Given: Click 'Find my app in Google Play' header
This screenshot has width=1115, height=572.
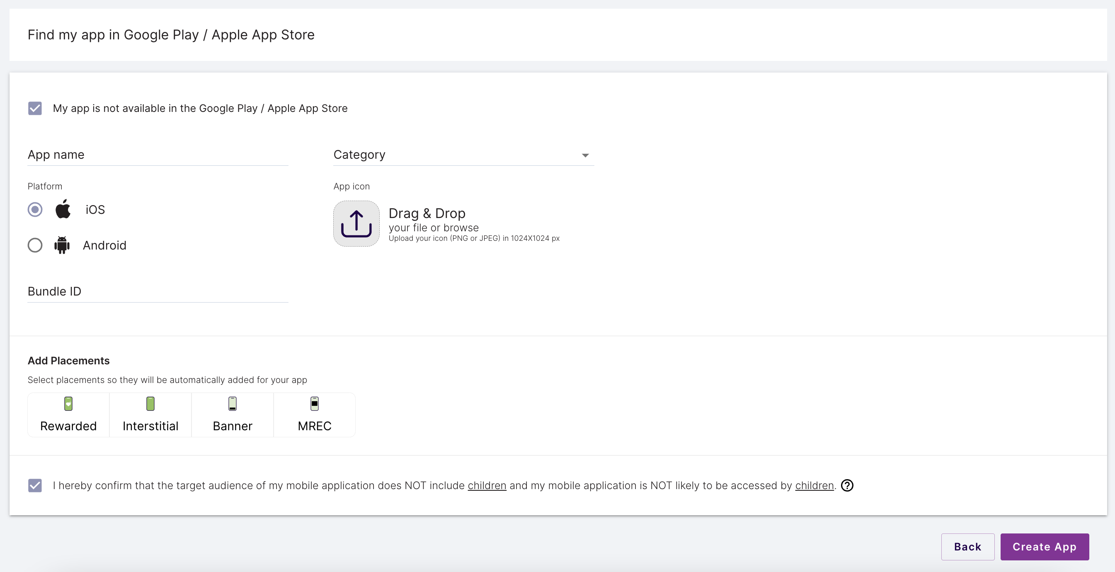Looking at the screenshot, I should (171, 35).
